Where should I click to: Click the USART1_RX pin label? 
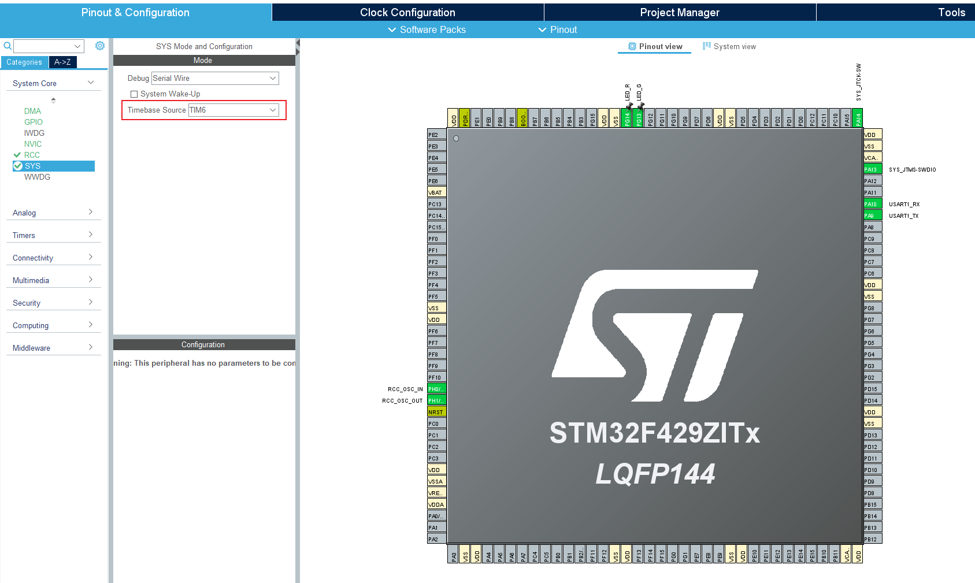[x=904, y=204]
